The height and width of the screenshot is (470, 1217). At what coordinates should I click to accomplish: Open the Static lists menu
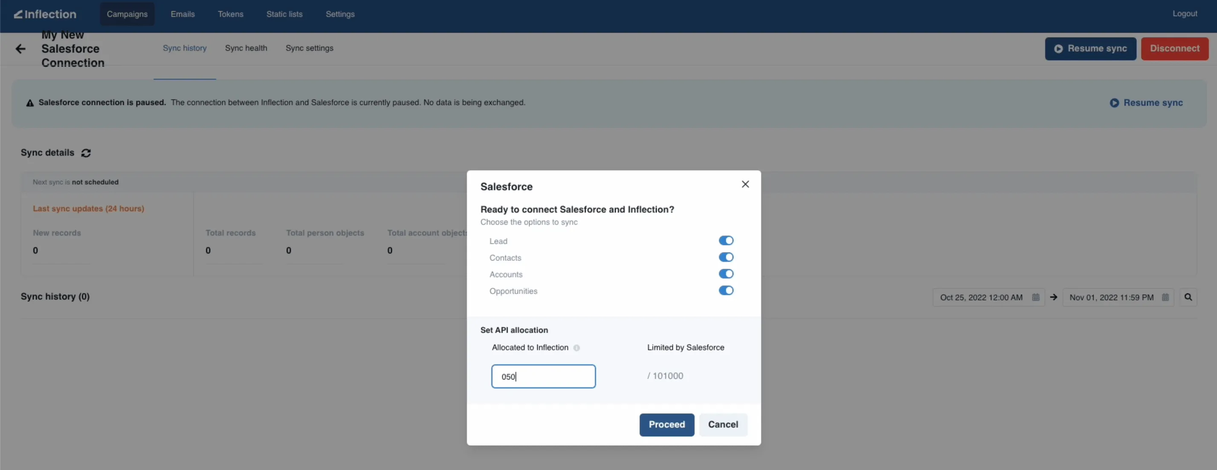[284, 14]
